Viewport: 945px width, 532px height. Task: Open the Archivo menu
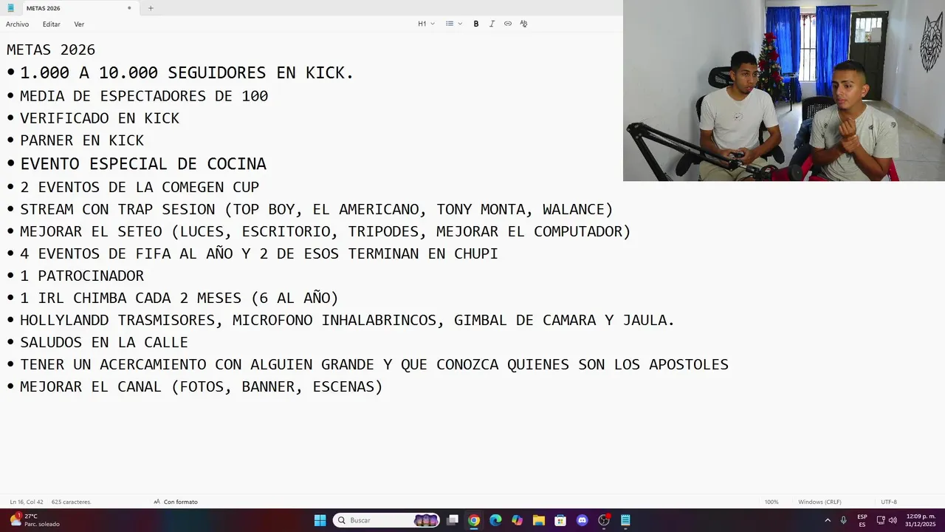[x=18, y=24]
